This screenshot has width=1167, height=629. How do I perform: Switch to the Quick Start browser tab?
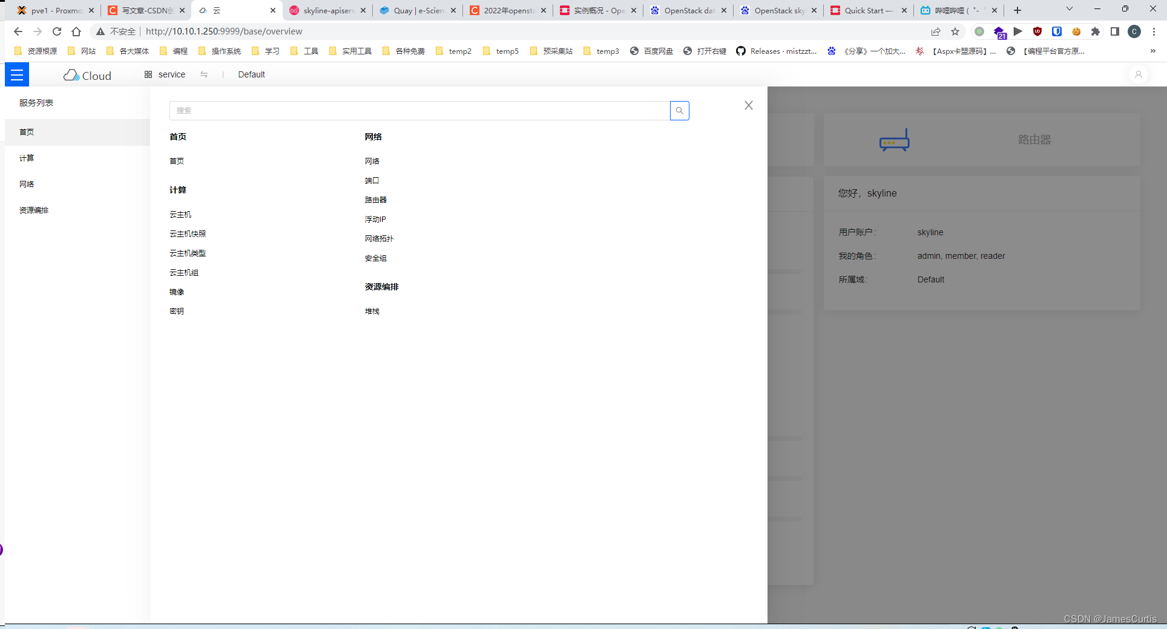coord(869,10)
